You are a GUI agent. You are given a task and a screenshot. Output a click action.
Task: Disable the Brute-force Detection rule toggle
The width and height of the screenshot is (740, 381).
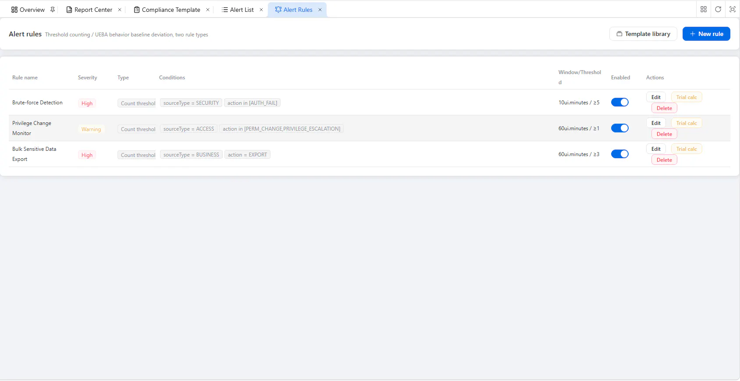620,102
